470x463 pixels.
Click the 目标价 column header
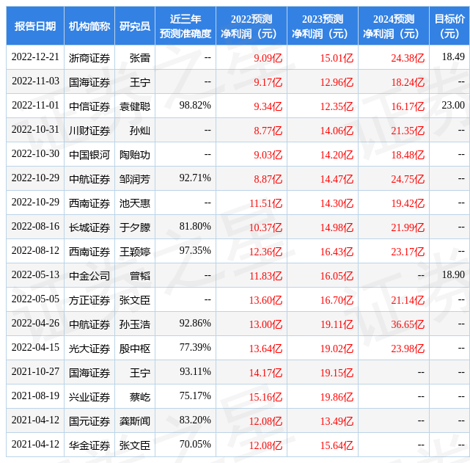(x=449, y=26)
